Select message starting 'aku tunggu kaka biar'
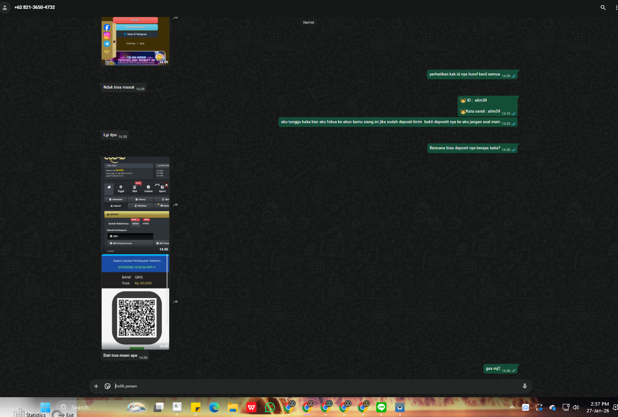This screenshot has height=417, width=618. coord(398,122)
